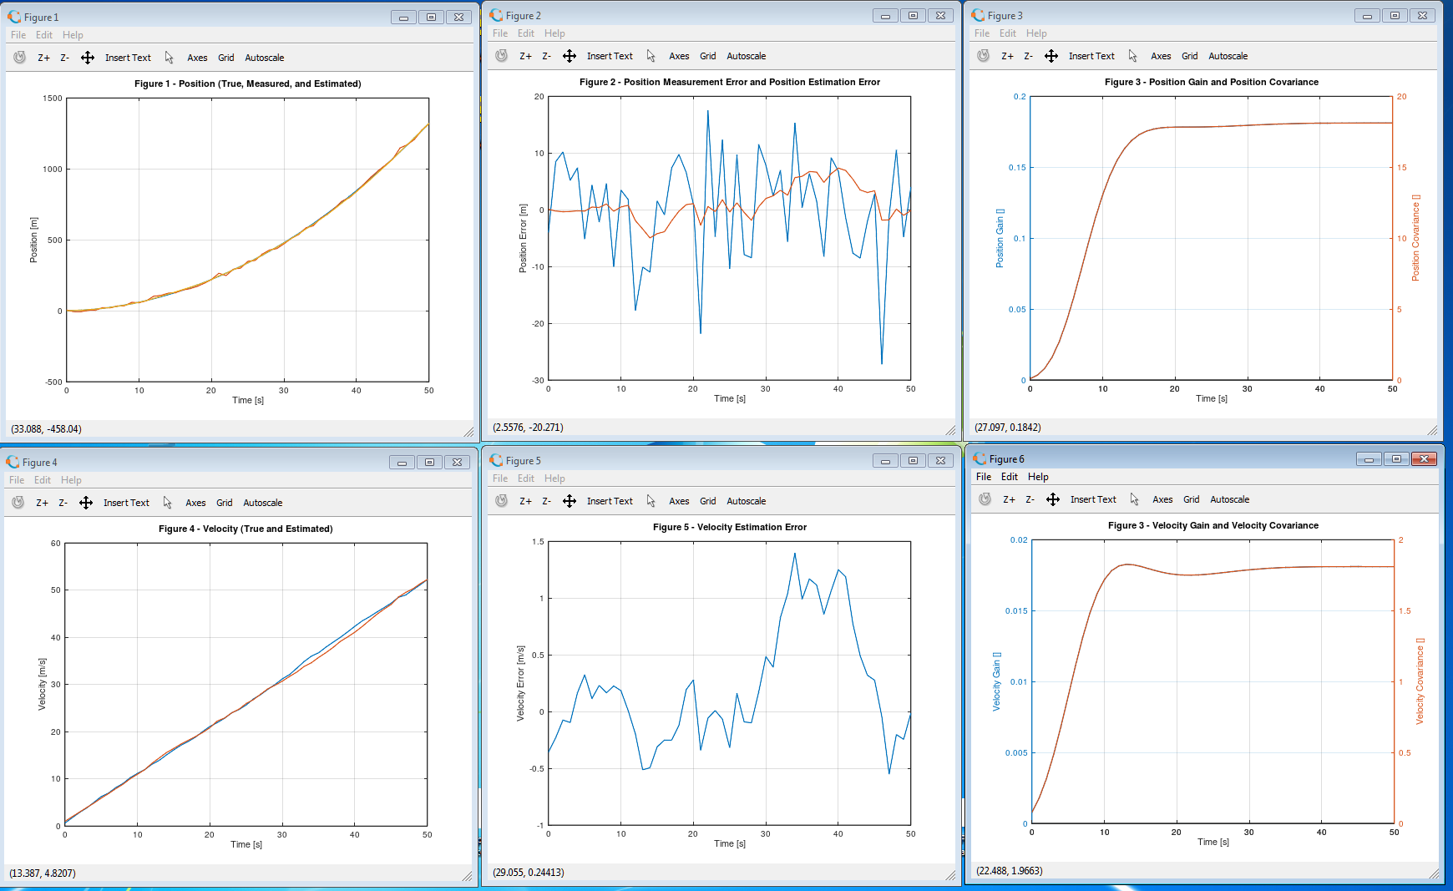
Task: Toggle Grid in Figure 6 toolbar
Action: tap(1192, 499)
